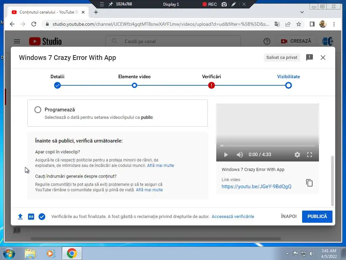Open a new Chrome tab
The image size is (346, 260).
pyautogui.click(x=96, y=12)
